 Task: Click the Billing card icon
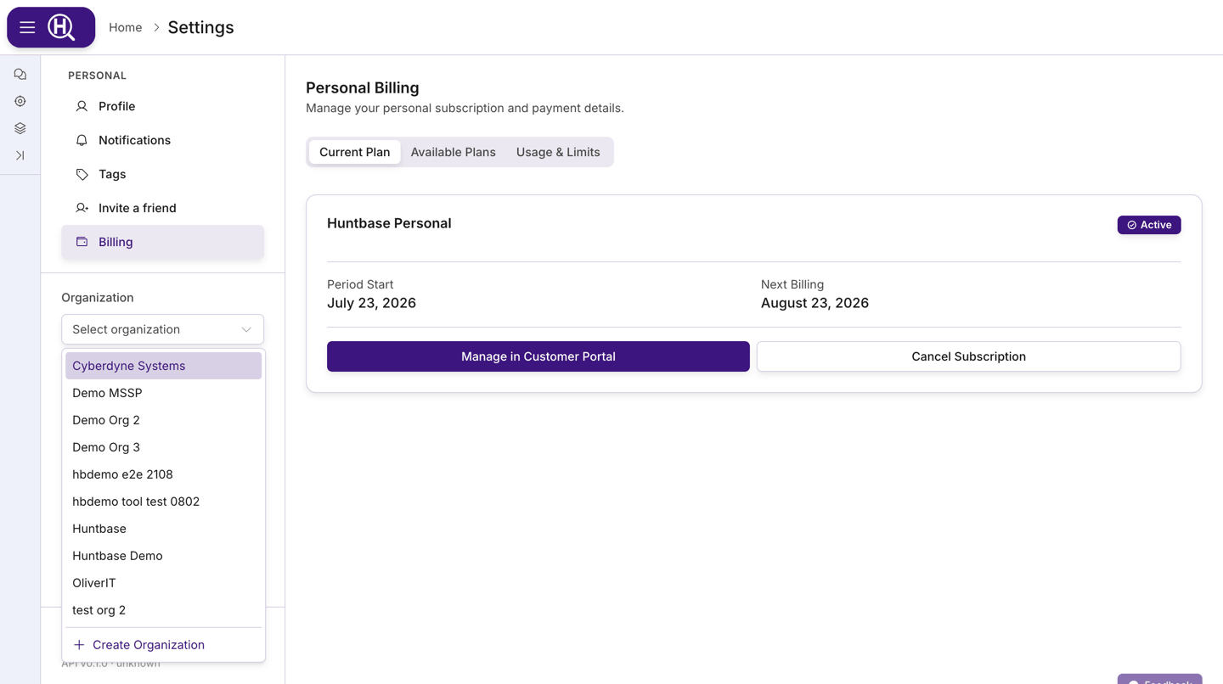pyautogui.click(x=82, y=242)
